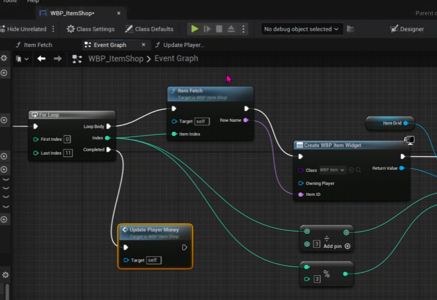Viewport: 437px width, 300px height.
Task: Click the settings gear above the left panel
Action: pyautogui.click(x=4, y=58)
